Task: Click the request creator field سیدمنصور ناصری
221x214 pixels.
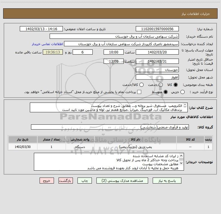Action: (121, 44)
